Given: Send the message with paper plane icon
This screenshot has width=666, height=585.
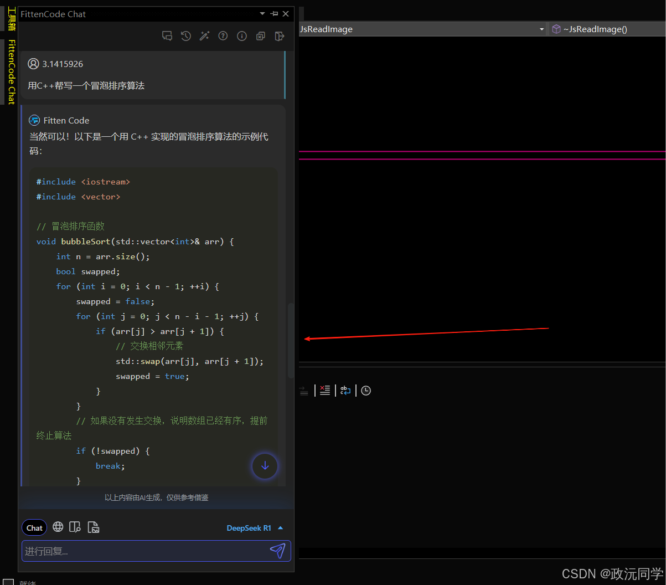Looking at the screenshot, I should (x=277, y=551).
